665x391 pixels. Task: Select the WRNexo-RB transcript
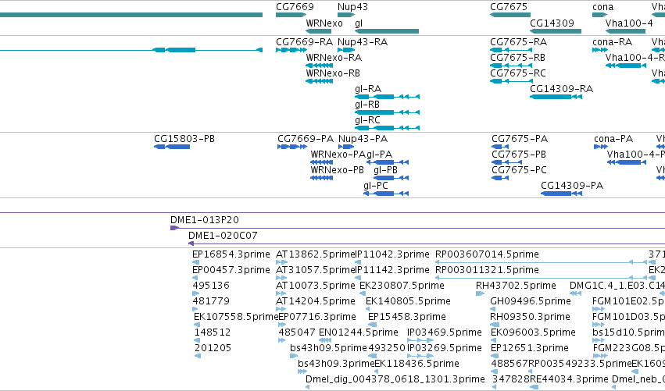(x=333, y=73)
